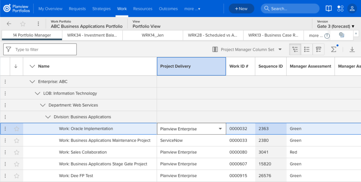Switch to WRK34 - Investment Balance tab
The height and width of the screenshot is (182, 361).
click(92, 35)
